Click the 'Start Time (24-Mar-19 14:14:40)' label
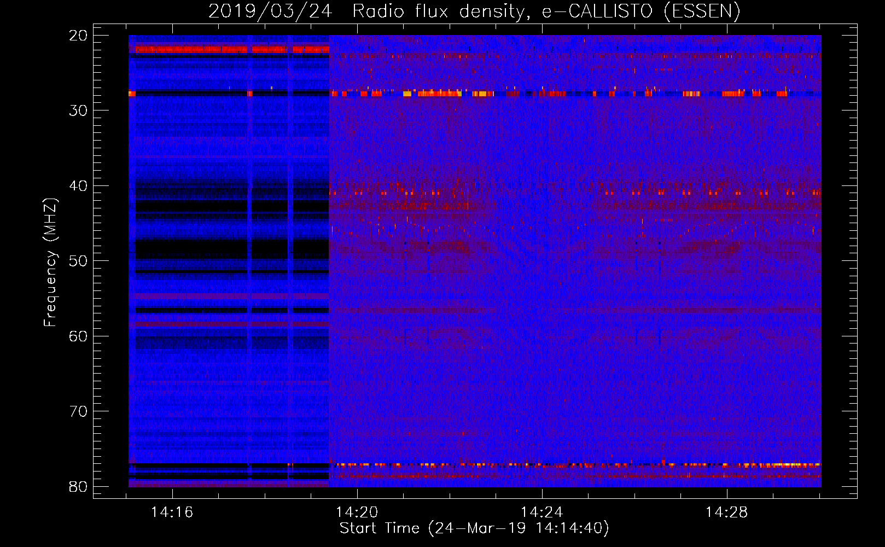885x547 pixels. tap(474, 528)
